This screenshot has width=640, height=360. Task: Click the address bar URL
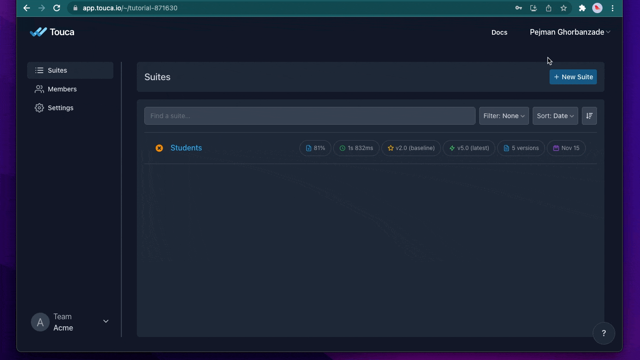coord(130,8)
